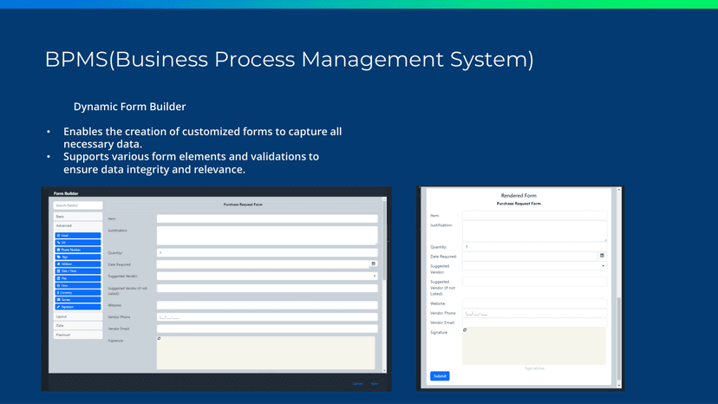The width and height of the screenshot is (718, 404).
Task: Expand Suggested Vendor dropdown in Form Builder
Action: pos(374,276)
